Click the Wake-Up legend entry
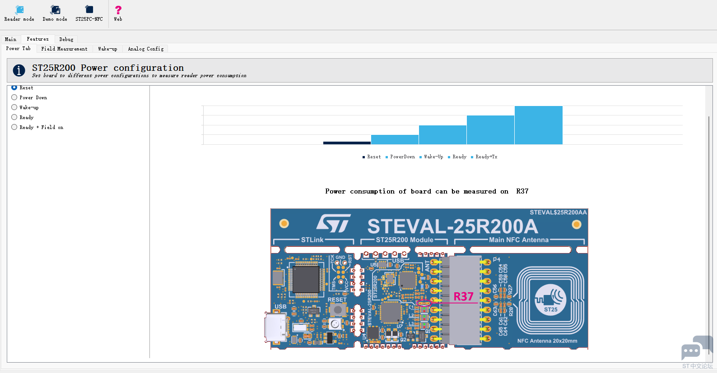 pos(431,157)
